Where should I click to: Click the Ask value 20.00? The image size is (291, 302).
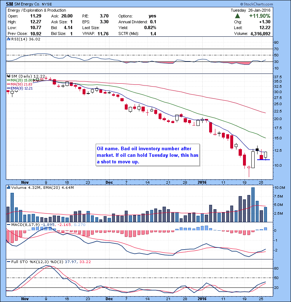click(x=67, y=16)
